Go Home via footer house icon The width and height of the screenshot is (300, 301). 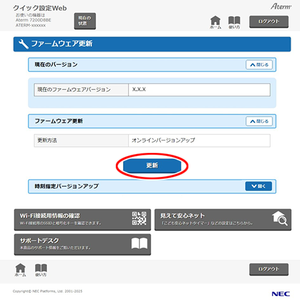coord(20,270)
